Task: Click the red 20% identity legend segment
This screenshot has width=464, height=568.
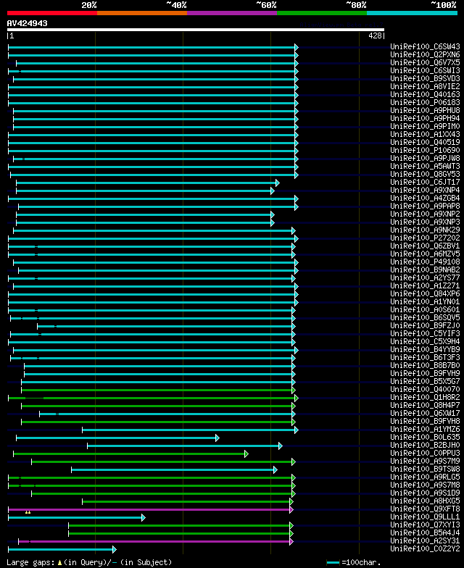Action: coord(52,13)
